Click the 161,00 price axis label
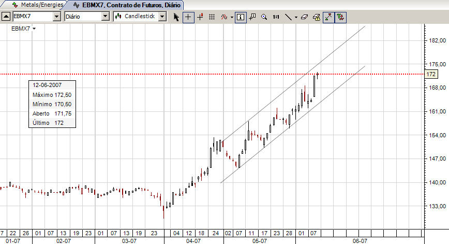The width and height of the screenshot is (449, 244). pyautogui.click(x=437, y=111)
